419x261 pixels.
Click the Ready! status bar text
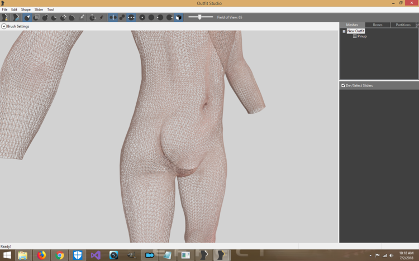[x=6, y=246]
